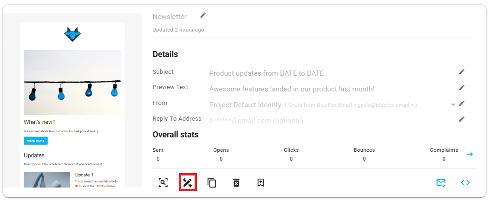The width and height of the screenshot is (490, 201).
Task: Click the preview magnifier icon
Action: (163, 182)
